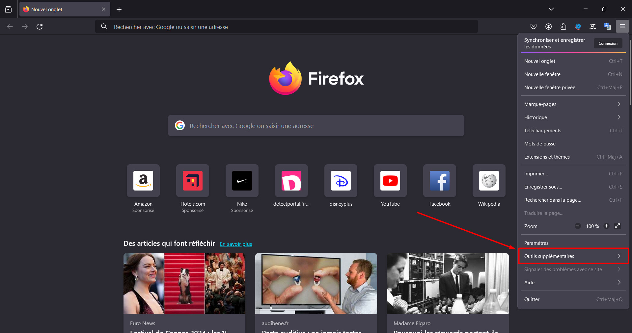Open the tab list icon at top left
The image size is (632, 333).
click(8, 9)
